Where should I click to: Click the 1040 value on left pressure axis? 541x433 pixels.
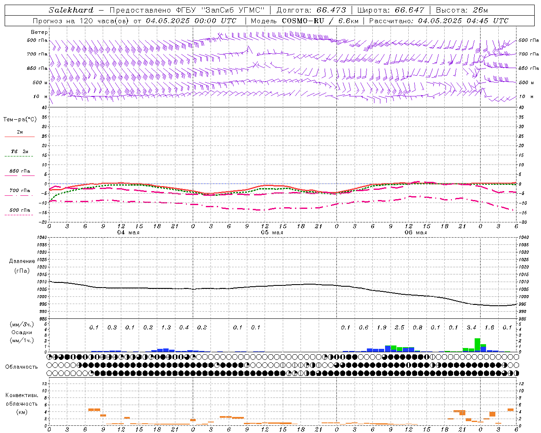coord(42,238)
